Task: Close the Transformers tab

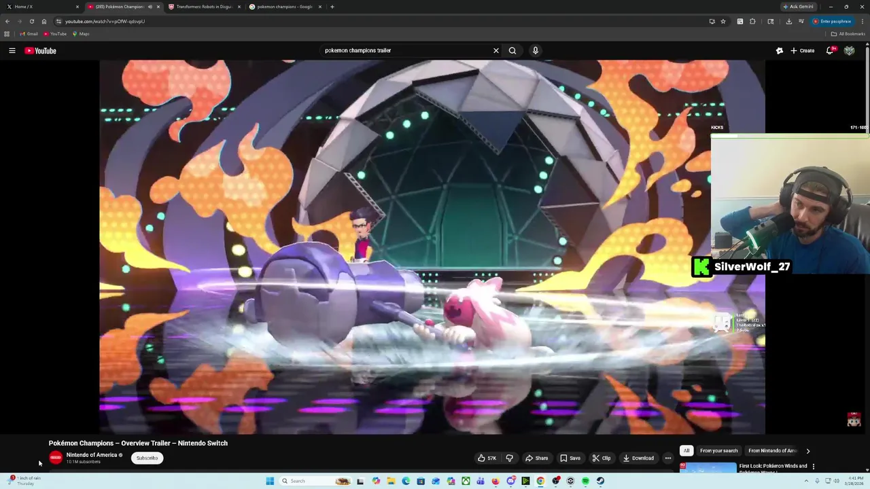Action: pos(239,7)
